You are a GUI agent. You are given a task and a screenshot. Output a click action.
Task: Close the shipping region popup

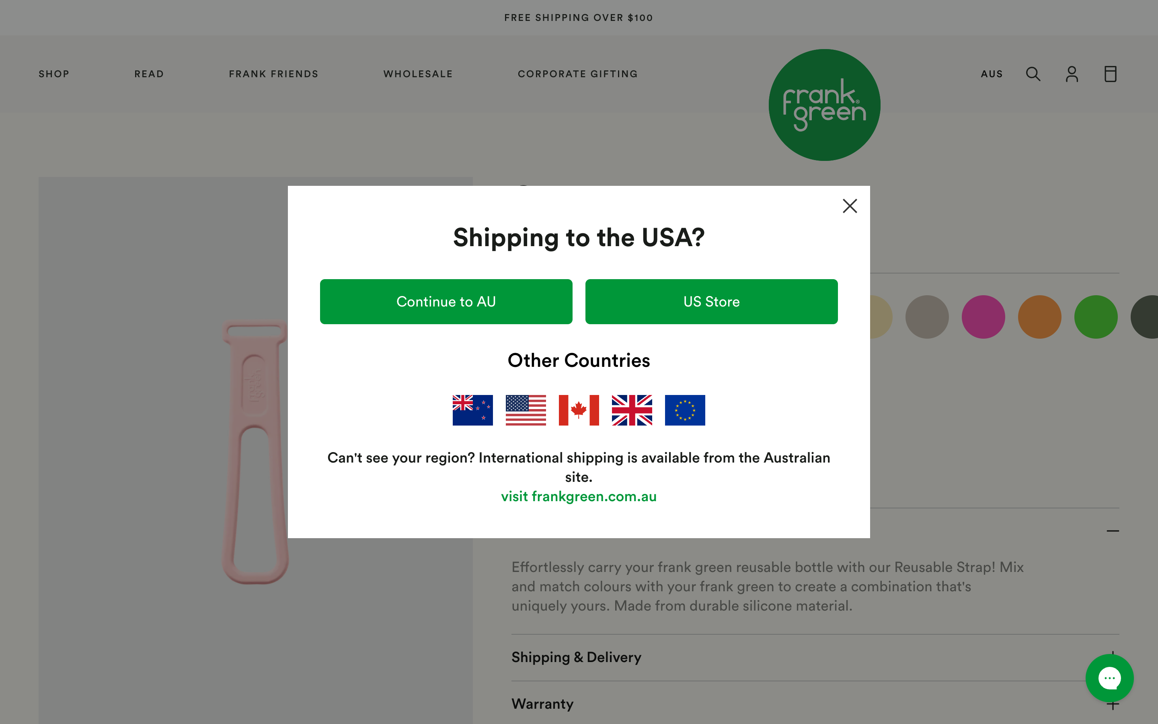coord(849,206)
